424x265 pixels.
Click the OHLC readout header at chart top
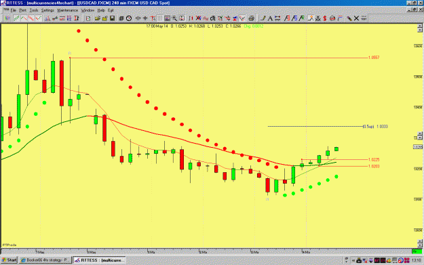click(204, 26)
